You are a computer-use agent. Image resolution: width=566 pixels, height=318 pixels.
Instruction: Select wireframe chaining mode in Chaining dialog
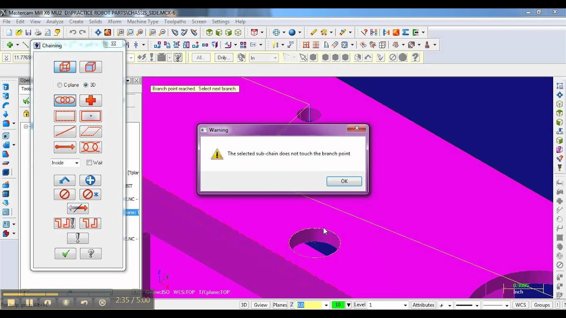point(65,67)
